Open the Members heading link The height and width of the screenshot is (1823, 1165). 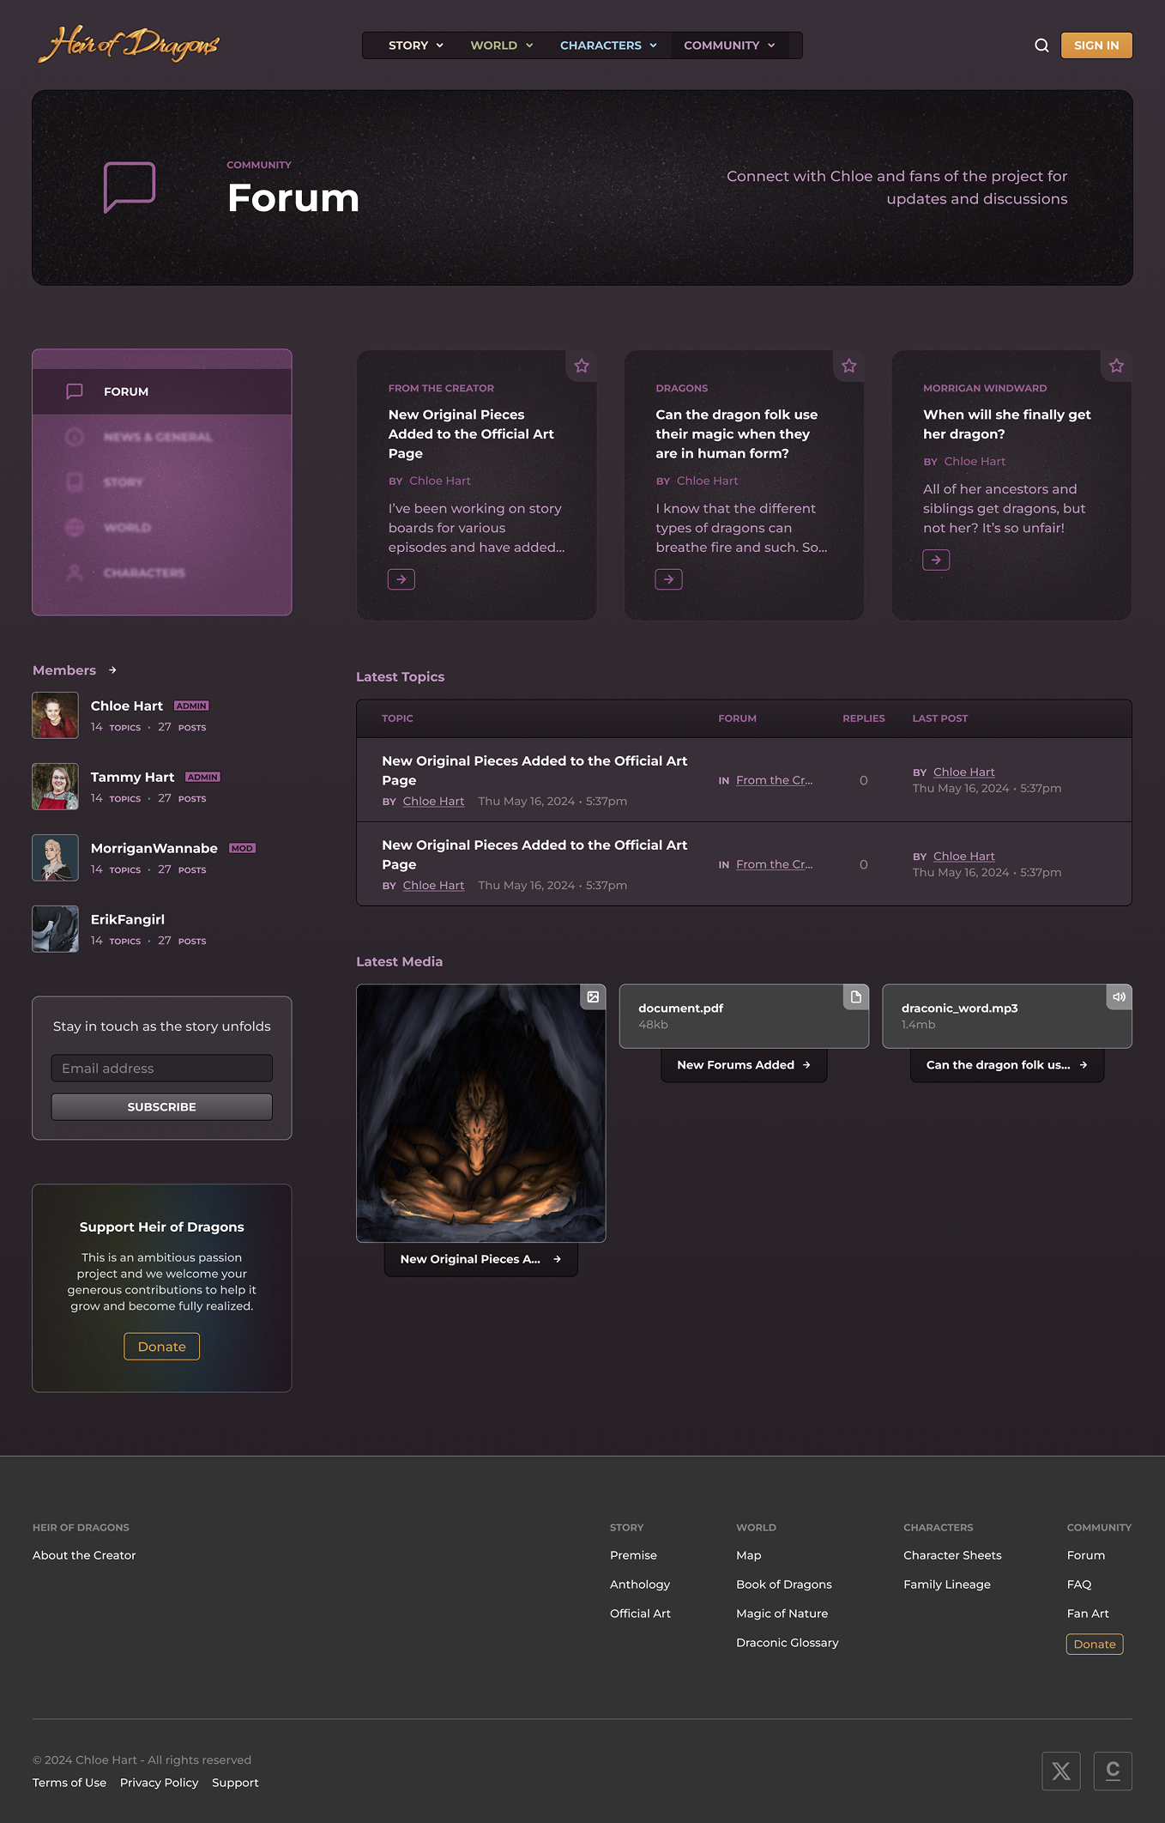coord(64,670)
